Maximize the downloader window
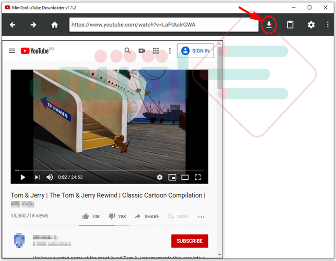The width and height of the screenshot is (336, 261). point(310,8)
